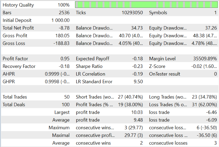219x147 pixels.
Task: Select the History Quality 100% value
Action: (x=63, y=5)
